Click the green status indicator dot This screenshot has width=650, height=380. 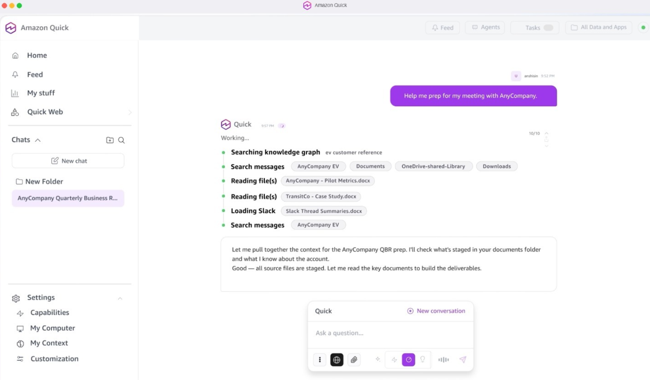coord(643,28)
